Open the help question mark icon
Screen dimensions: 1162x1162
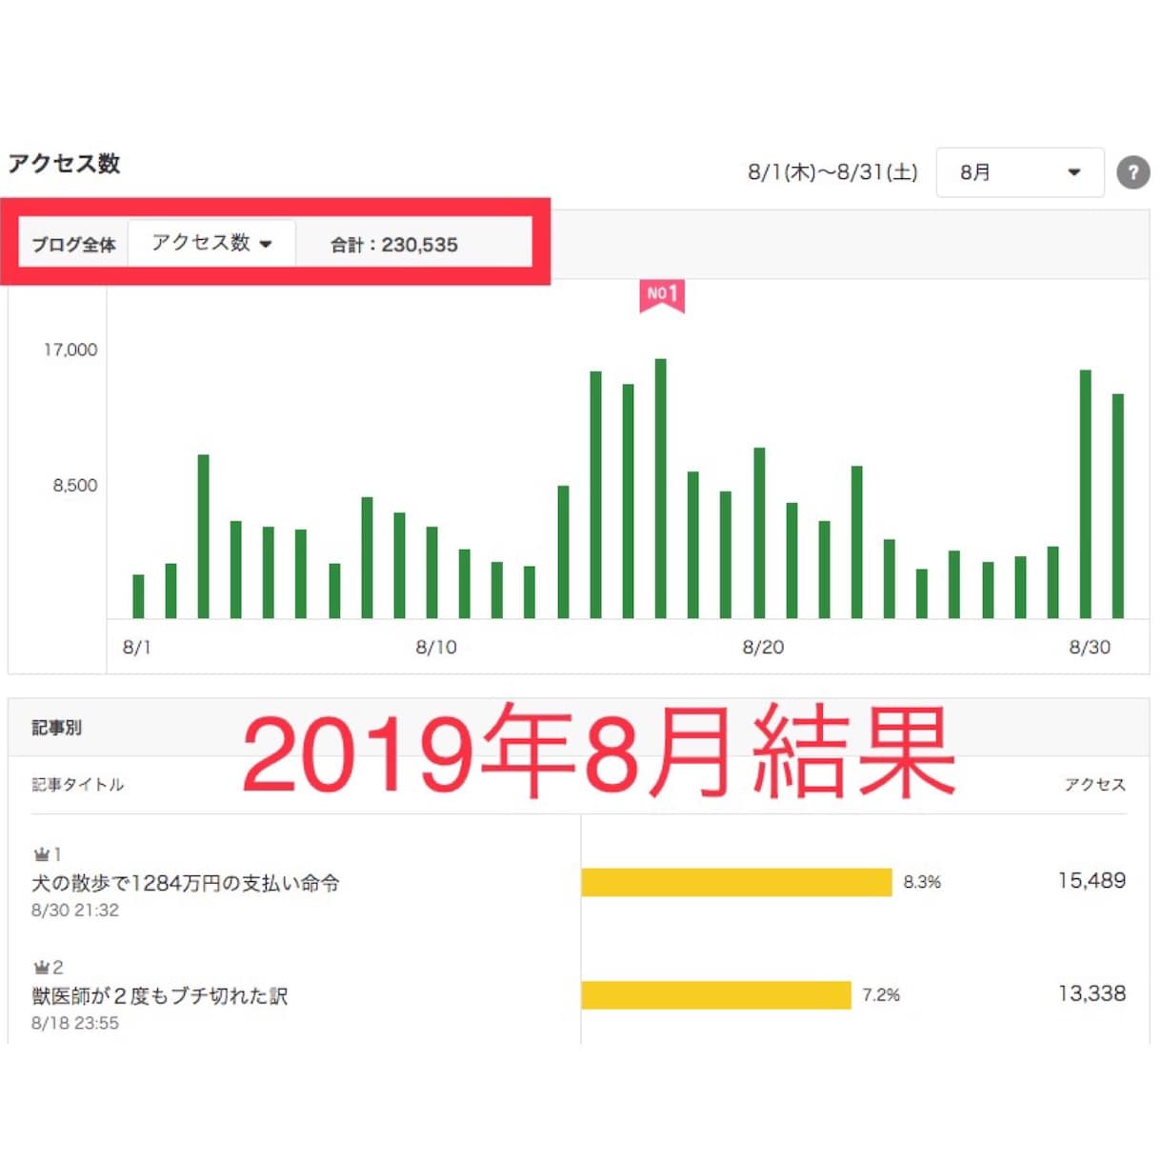tap(1132, 172)
